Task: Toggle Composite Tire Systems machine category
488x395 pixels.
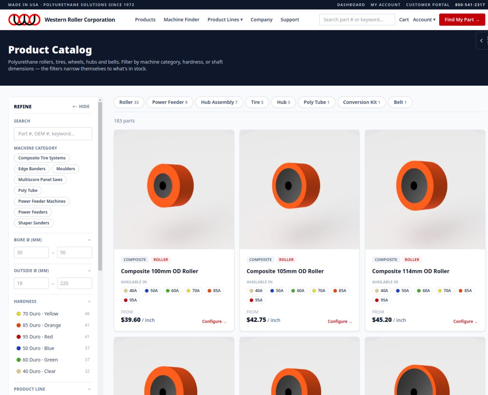Action: tap(42, 158)
